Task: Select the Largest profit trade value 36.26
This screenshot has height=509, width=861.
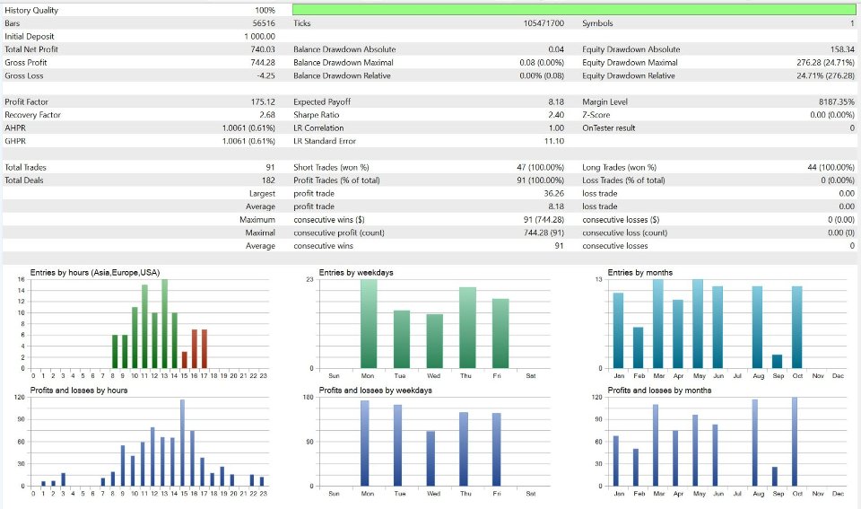Action: (x=553, y=194)
